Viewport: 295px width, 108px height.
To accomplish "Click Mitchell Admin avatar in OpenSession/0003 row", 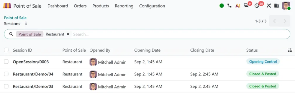I will coord(93,62).
